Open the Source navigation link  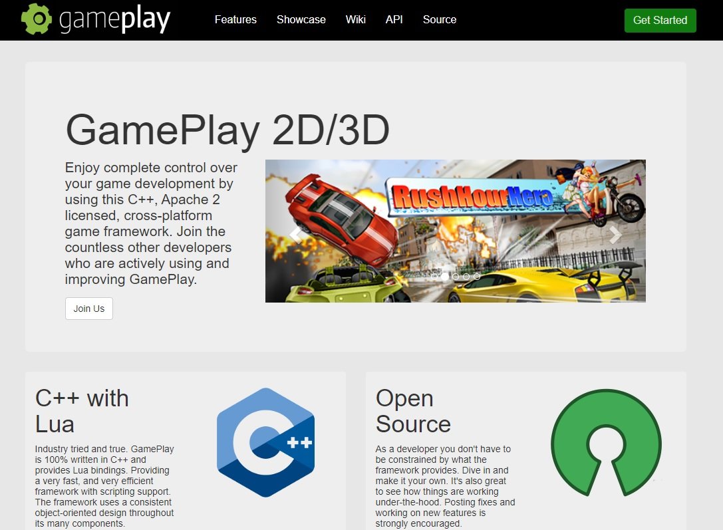point(440,20)
